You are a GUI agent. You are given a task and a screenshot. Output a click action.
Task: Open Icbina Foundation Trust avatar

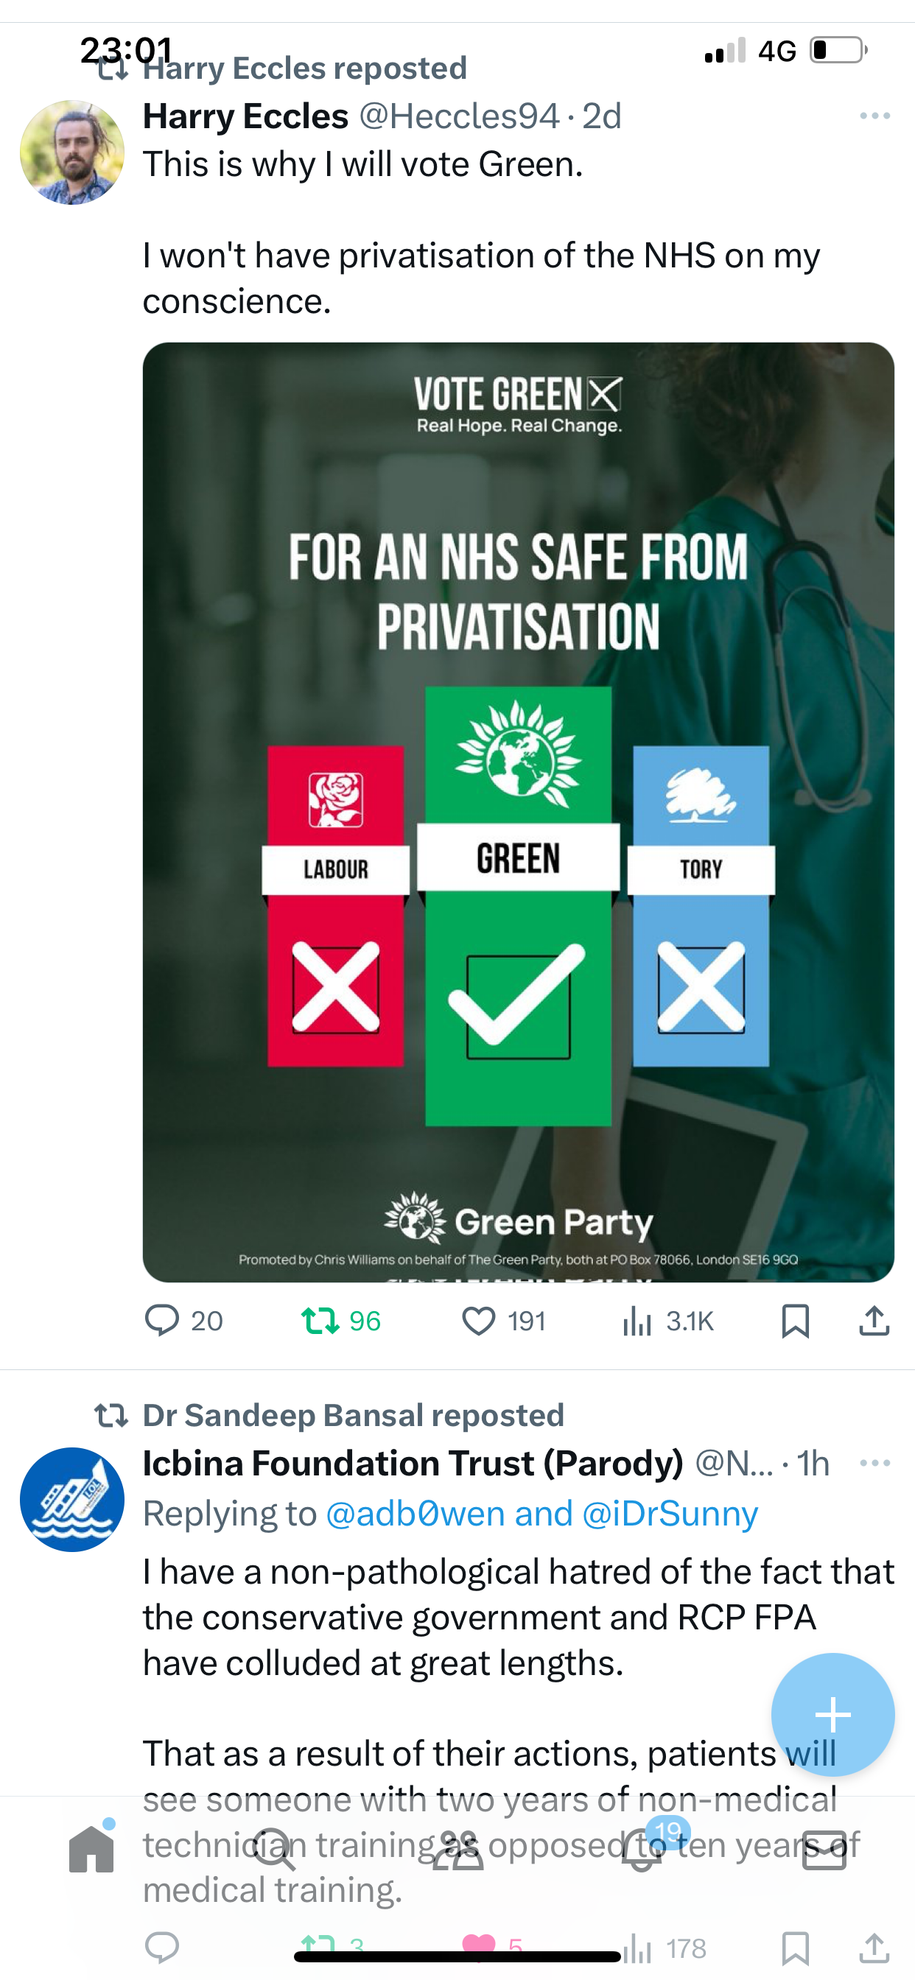[x=72, y=1500]
